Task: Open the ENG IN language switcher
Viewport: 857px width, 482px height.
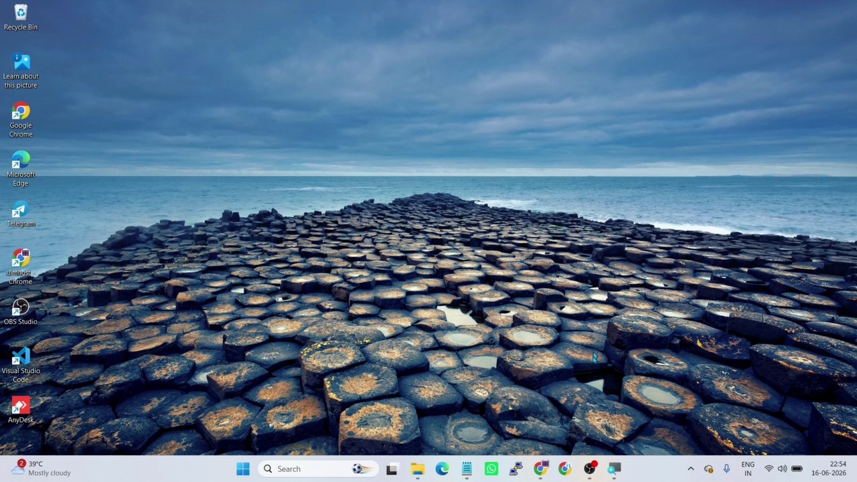Action: tap(748, 469)
